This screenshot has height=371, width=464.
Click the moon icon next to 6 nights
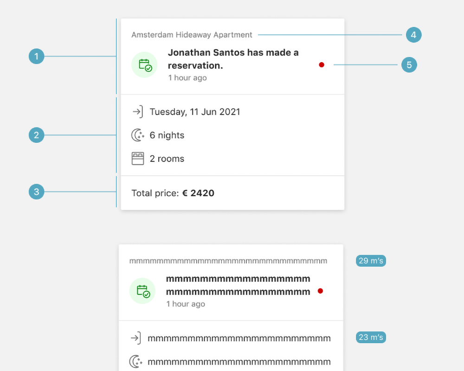click(137, 135)
